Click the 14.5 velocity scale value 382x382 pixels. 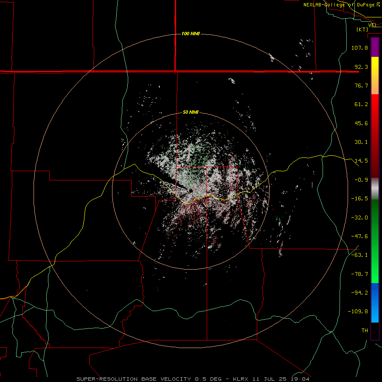pyautogui.click(x=361, y=161)
